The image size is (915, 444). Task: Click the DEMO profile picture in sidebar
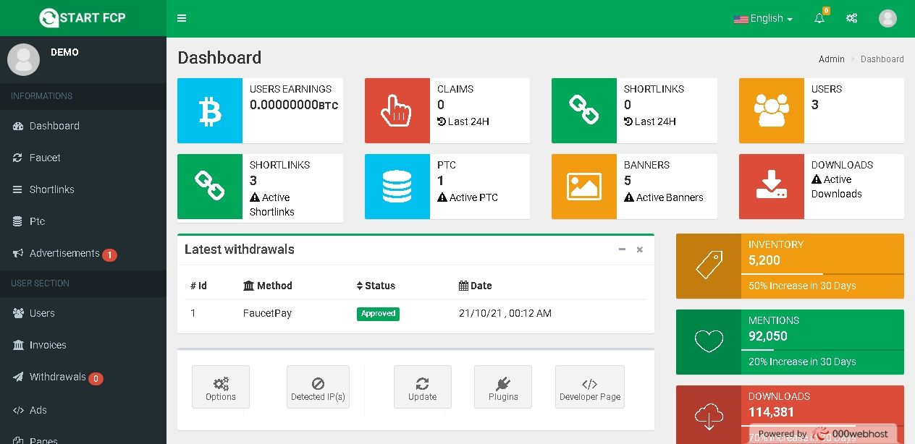pos(23,59)
